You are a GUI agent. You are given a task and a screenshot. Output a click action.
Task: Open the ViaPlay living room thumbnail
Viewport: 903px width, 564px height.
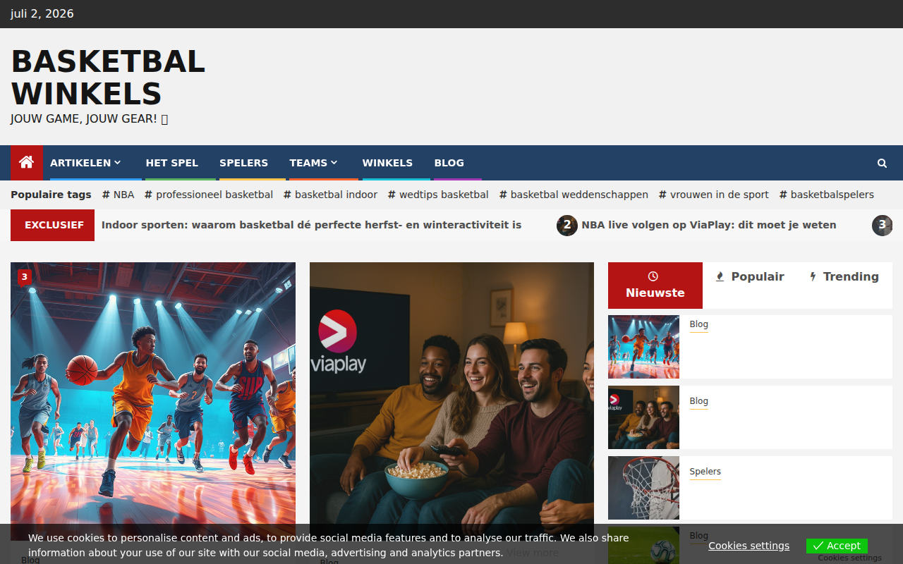pos(643,417)
